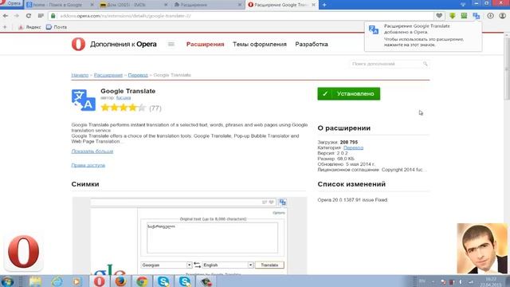Viewport: 510px width, 287px height.
Task: Open the downloads icon in toolbar
Action: [x=490, y=16]
